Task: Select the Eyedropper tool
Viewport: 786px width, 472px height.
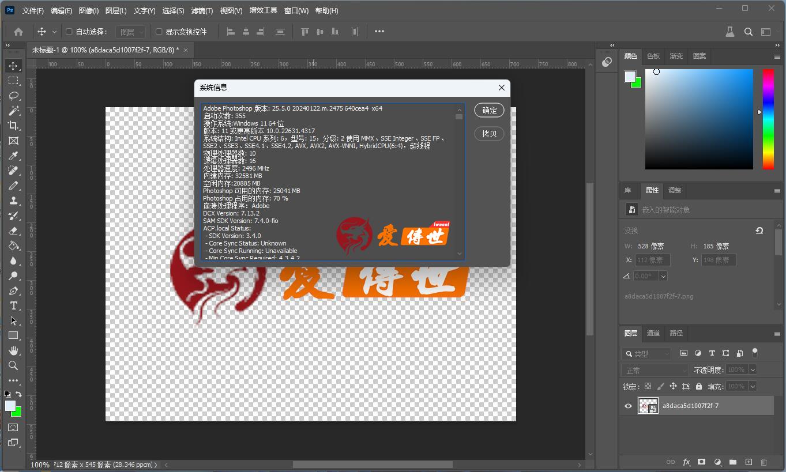Action: click(x=14, y=156)
